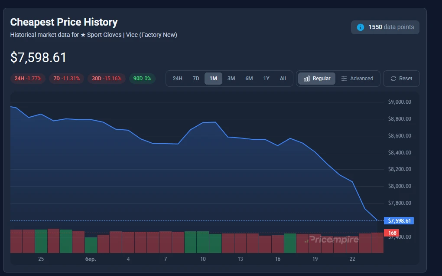The image size is (442, 276).
Task: Click the refresh icon in Reset
Action: point(393,79)
